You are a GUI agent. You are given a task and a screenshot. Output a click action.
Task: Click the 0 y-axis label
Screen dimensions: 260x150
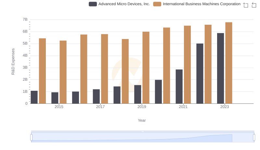point(26,103)
